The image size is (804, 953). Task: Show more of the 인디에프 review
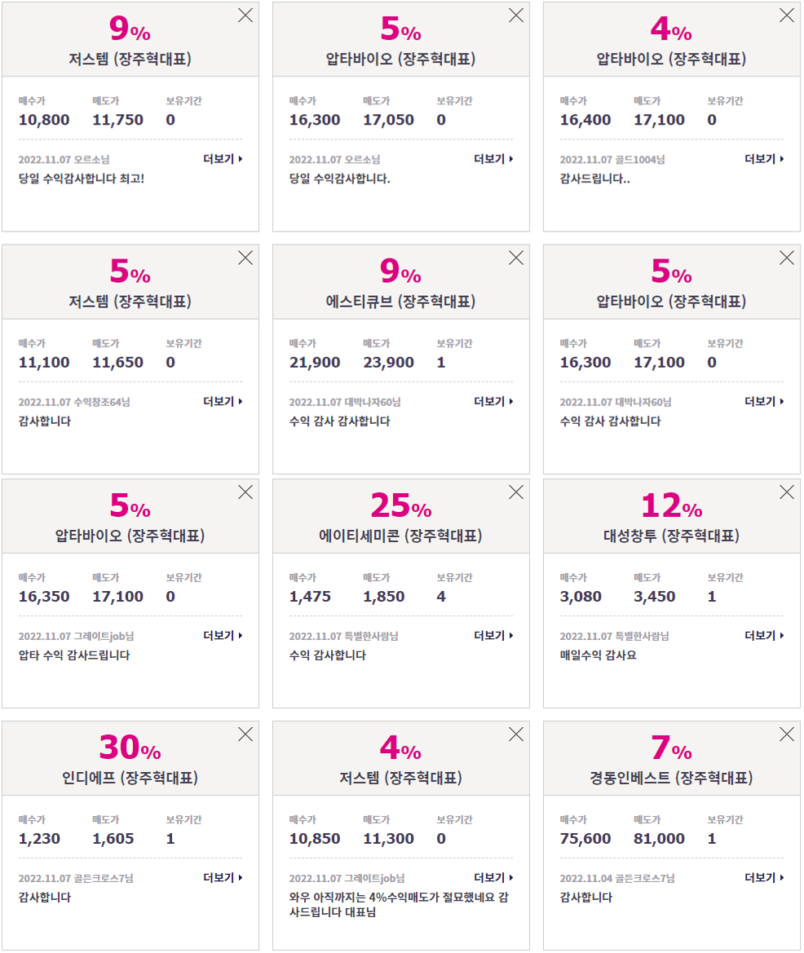pyautogui.click(x=223, y=878)
